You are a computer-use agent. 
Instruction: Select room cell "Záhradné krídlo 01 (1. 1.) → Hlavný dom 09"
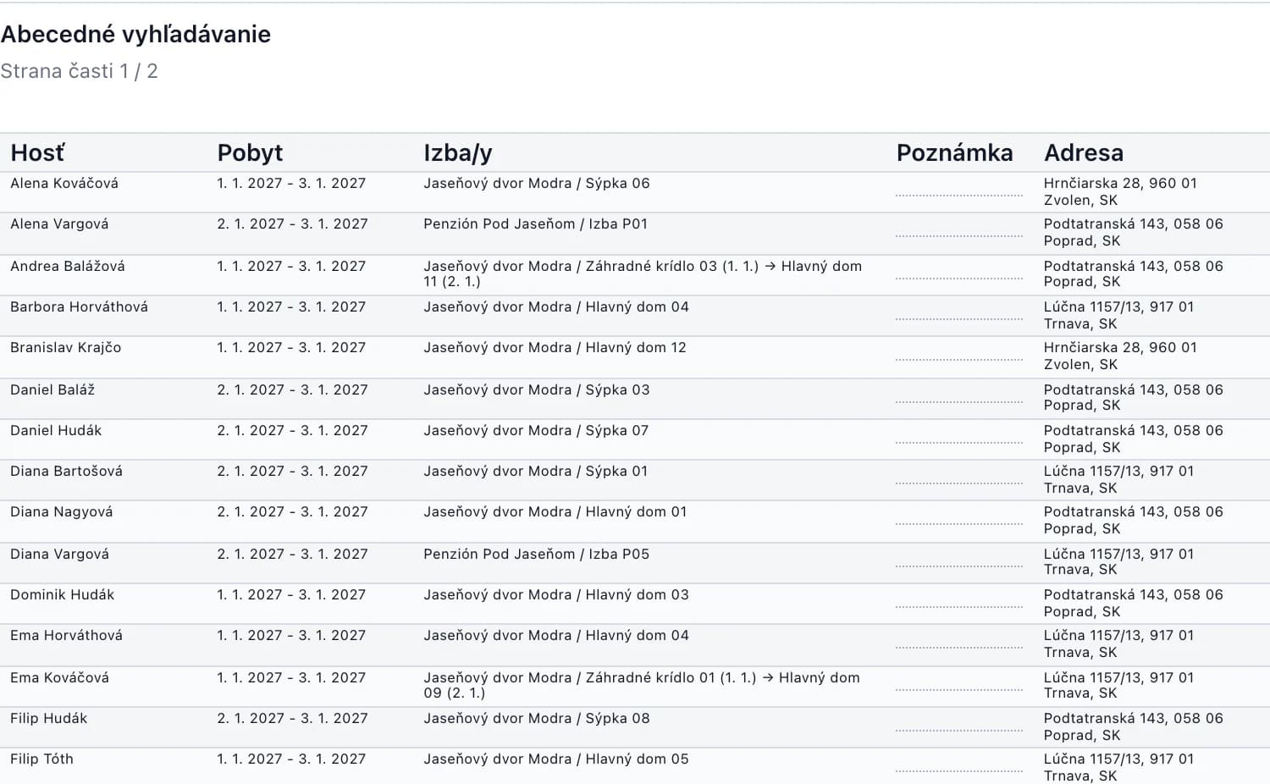point(642,685)
